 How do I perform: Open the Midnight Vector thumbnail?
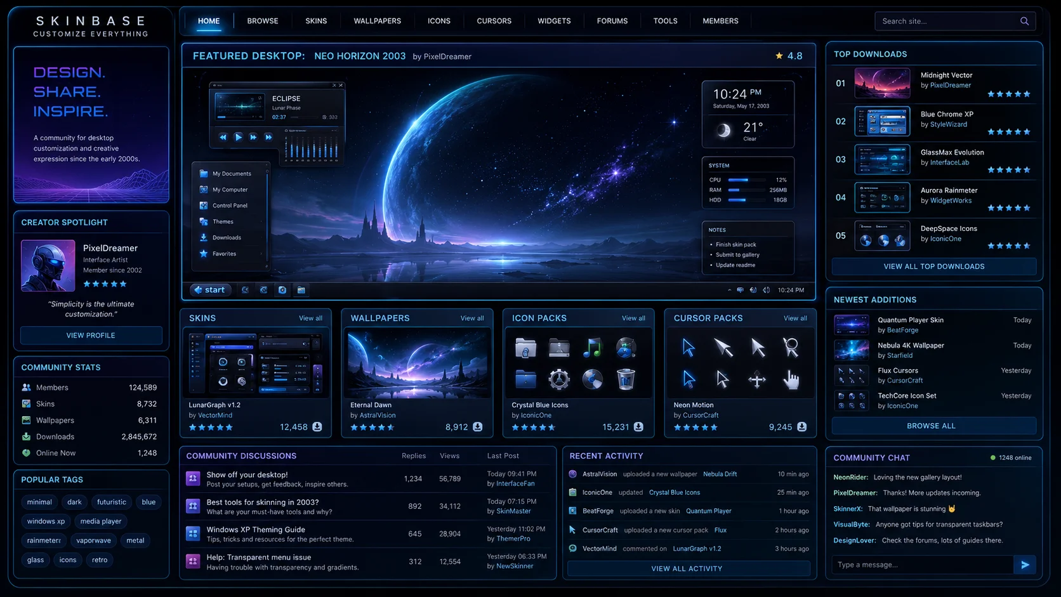882,83
